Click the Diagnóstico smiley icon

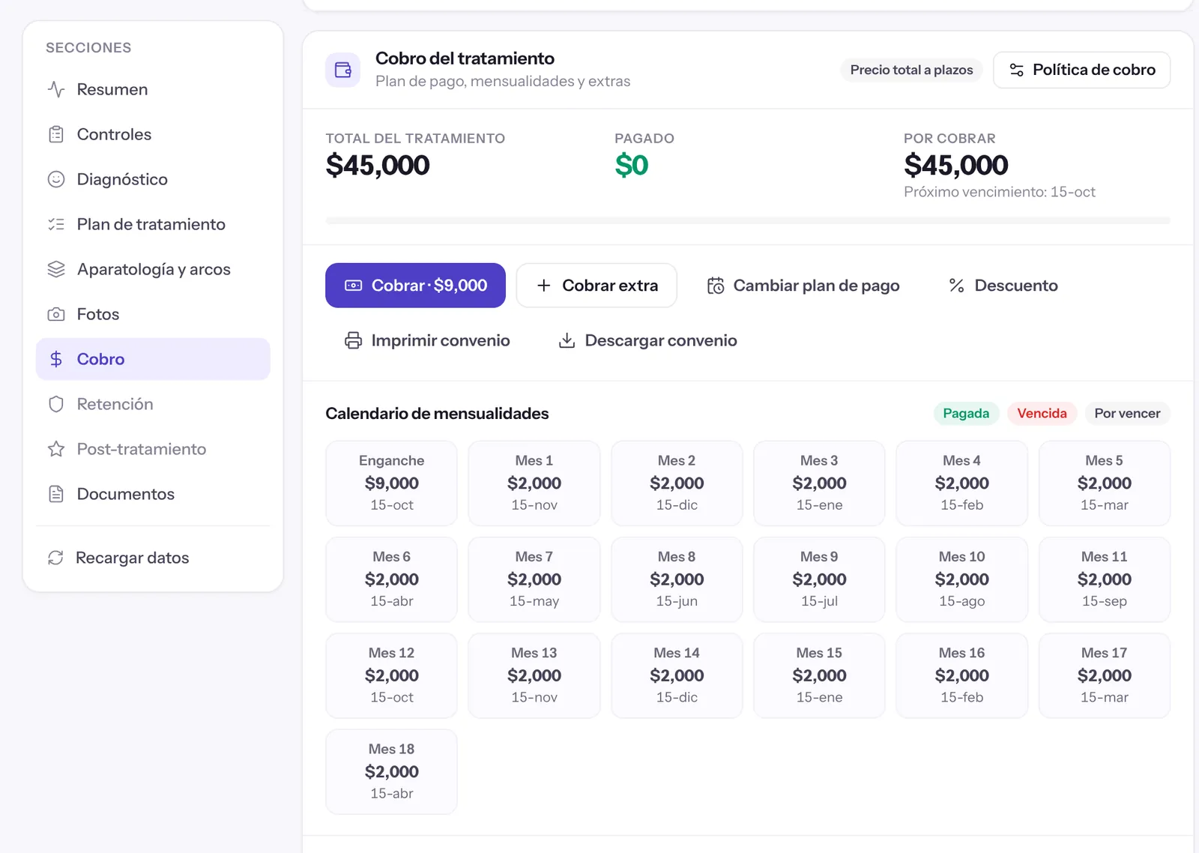pos(56,179)
